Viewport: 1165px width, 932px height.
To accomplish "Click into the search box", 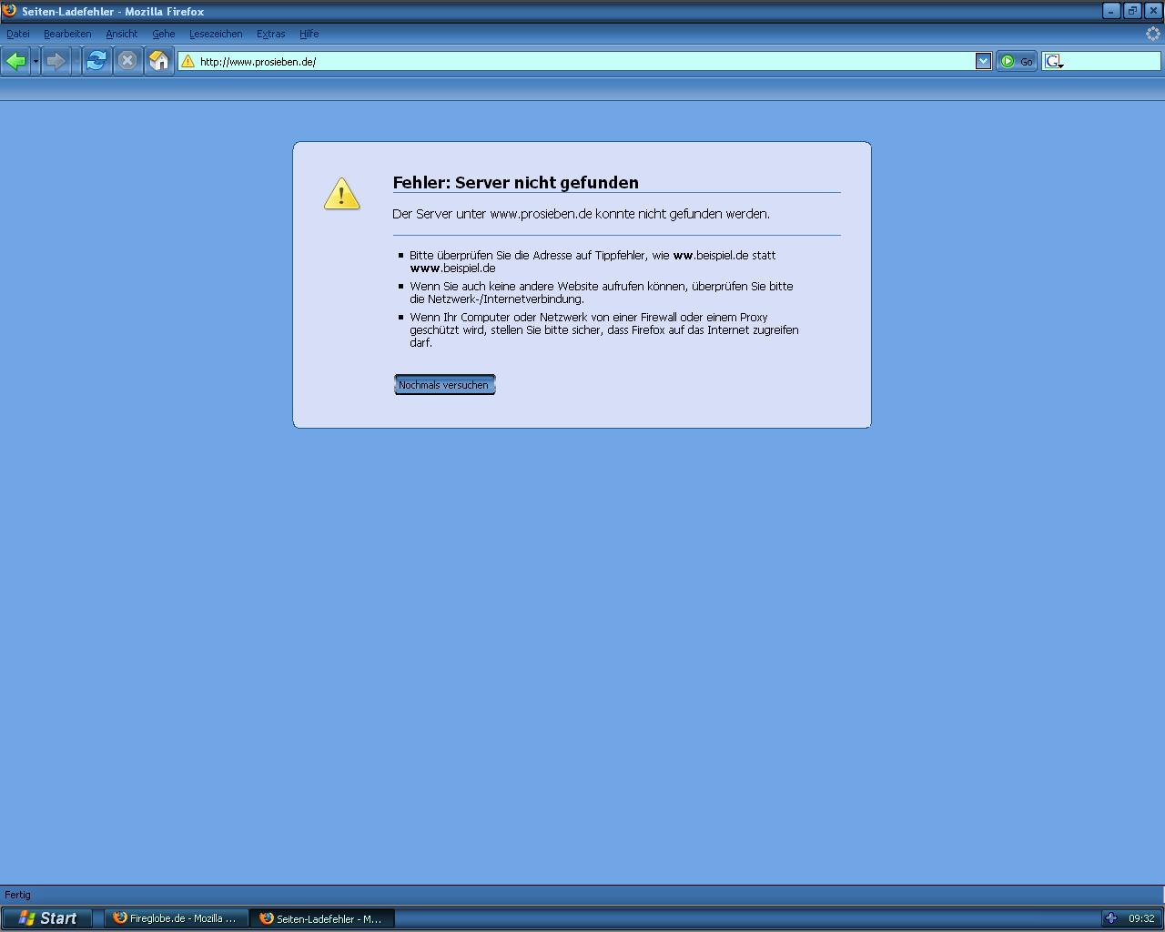I will tap(1112, 61).
